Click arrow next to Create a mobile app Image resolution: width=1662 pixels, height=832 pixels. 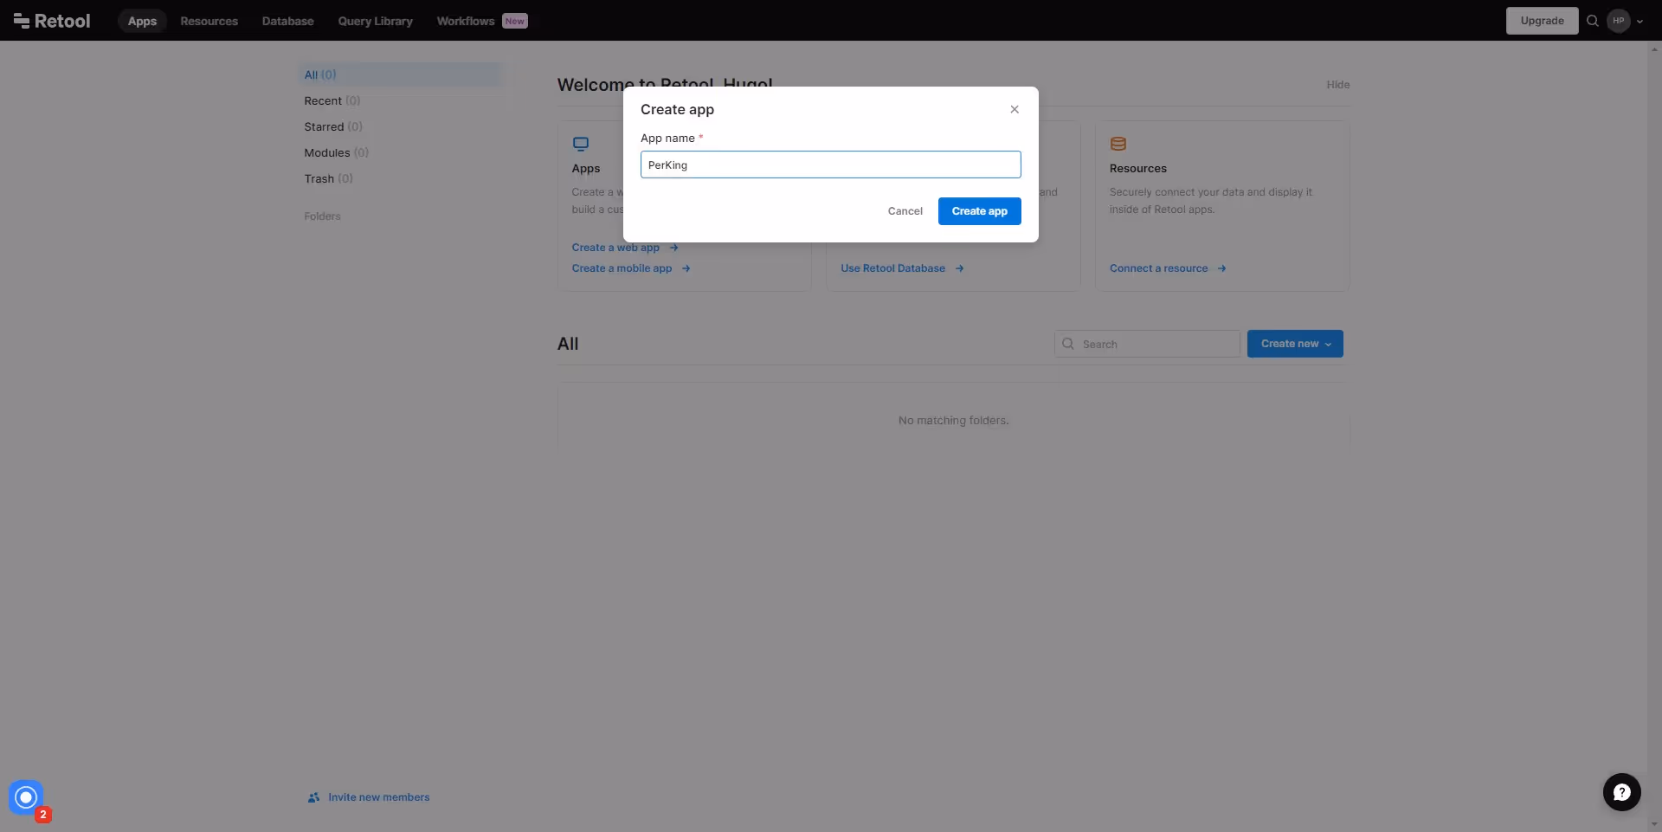pos(686,268)
